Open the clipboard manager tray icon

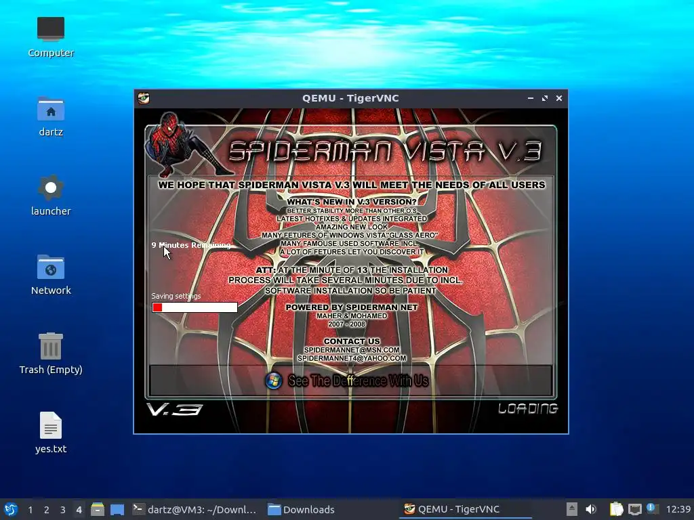coord(616,509)
